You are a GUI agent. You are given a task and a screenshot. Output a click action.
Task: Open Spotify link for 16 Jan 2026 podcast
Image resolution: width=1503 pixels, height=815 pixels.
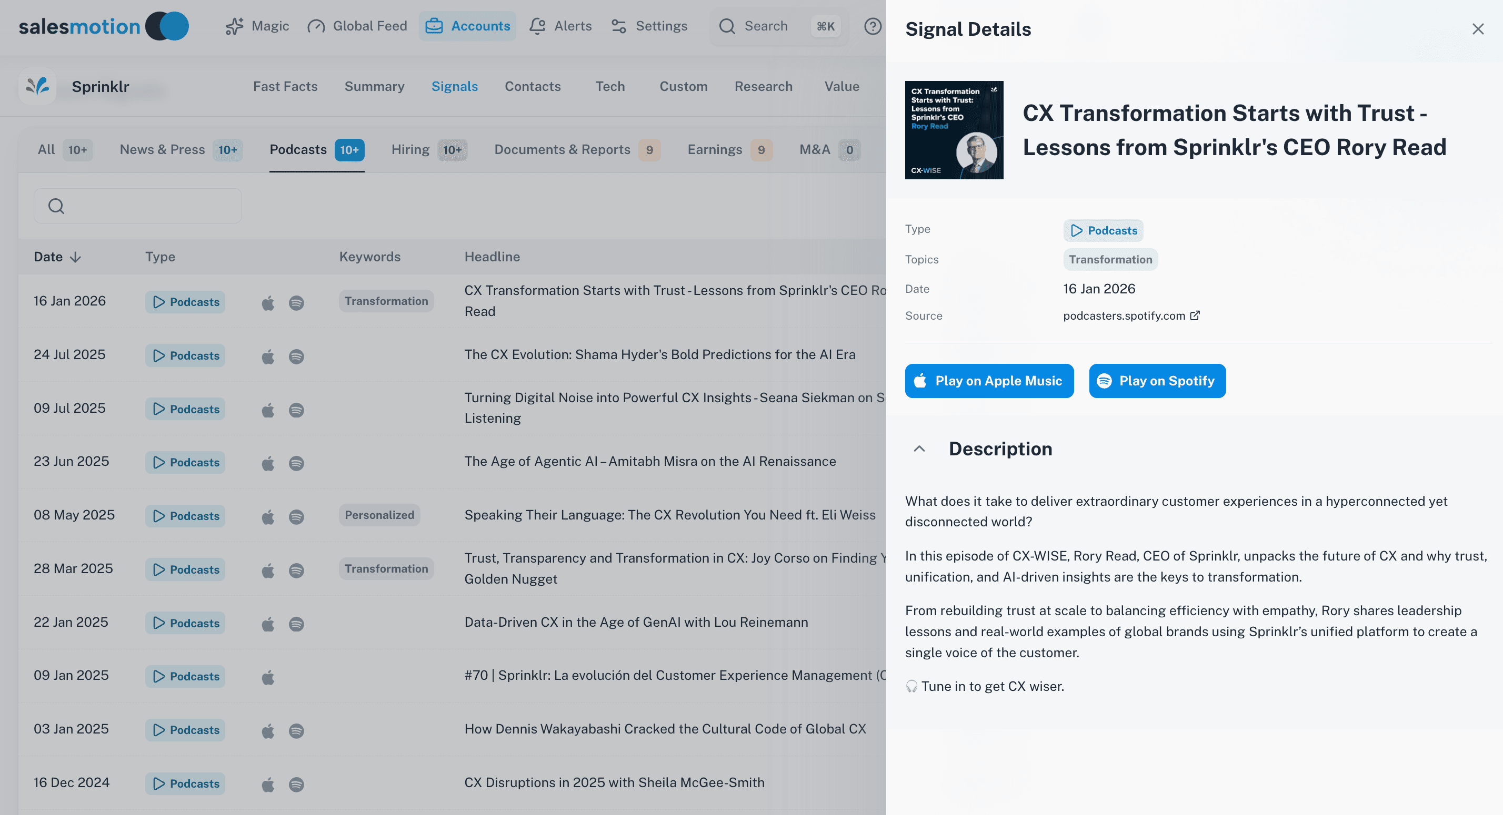(296, 302)
